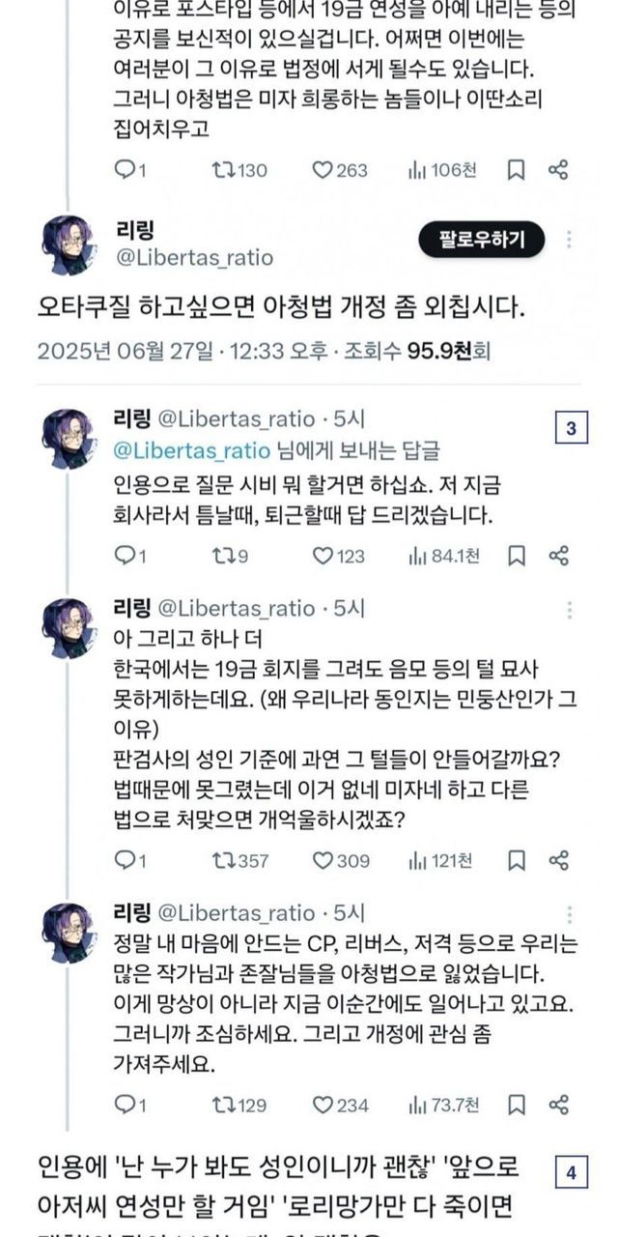Bookmark the top tweet showing 106천 views

point(517,170)
